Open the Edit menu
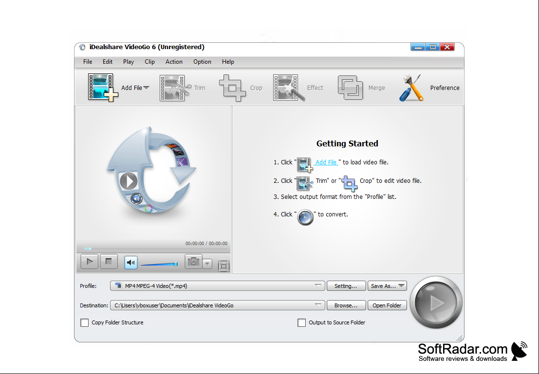This screenshot has height=374, width=539. pyautogui.click(x=108, y=62)
